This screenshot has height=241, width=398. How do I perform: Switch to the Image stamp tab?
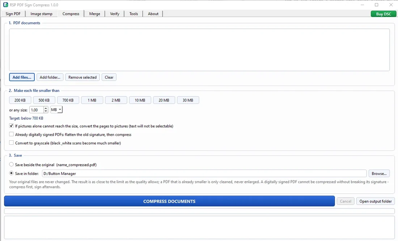41,14
